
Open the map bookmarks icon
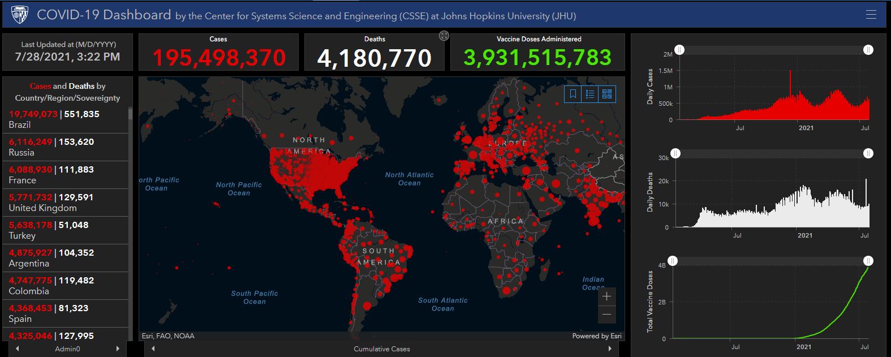pyautogui.click(x=573, y=94)
